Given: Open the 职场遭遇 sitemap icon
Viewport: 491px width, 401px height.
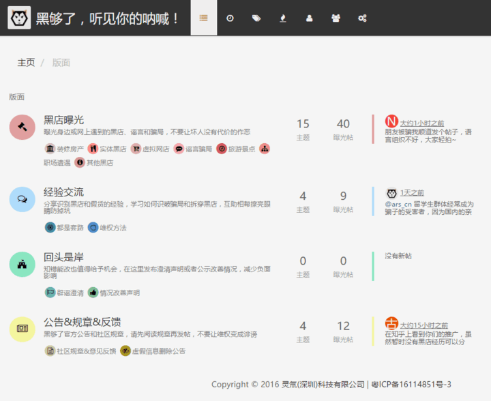Looking at the screenshot, I should click(x=265, y=149).
